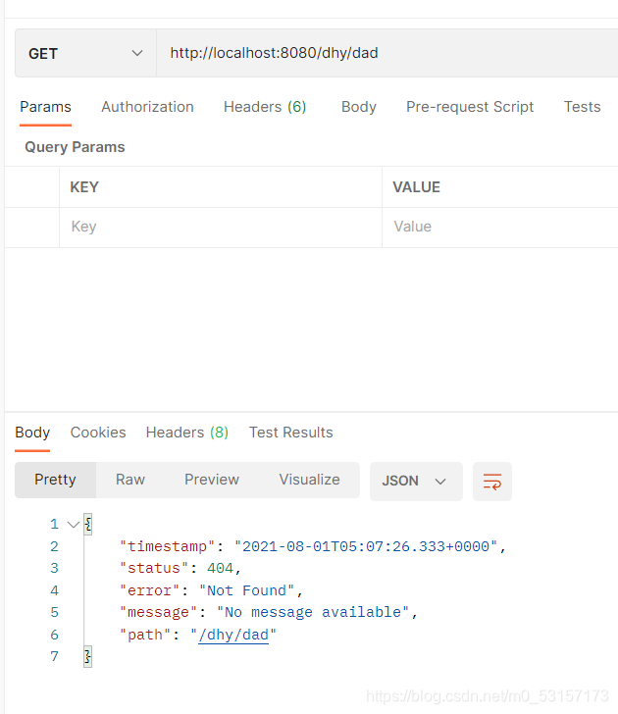
Task: View the Test Results tab
Action: [291, 433]
